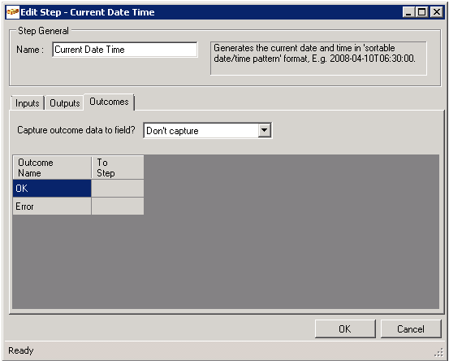Click the Name input field
This screenshot has width=449, height=361.
pos(125,50)
